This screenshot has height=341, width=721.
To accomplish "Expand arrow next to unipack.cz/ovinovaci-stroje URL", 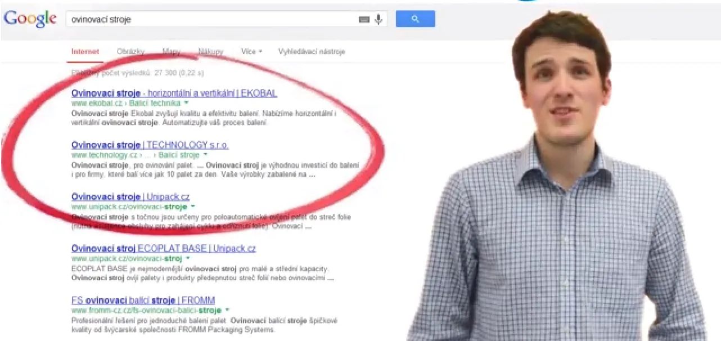I will pyautogui.click(x=193, y=207).
